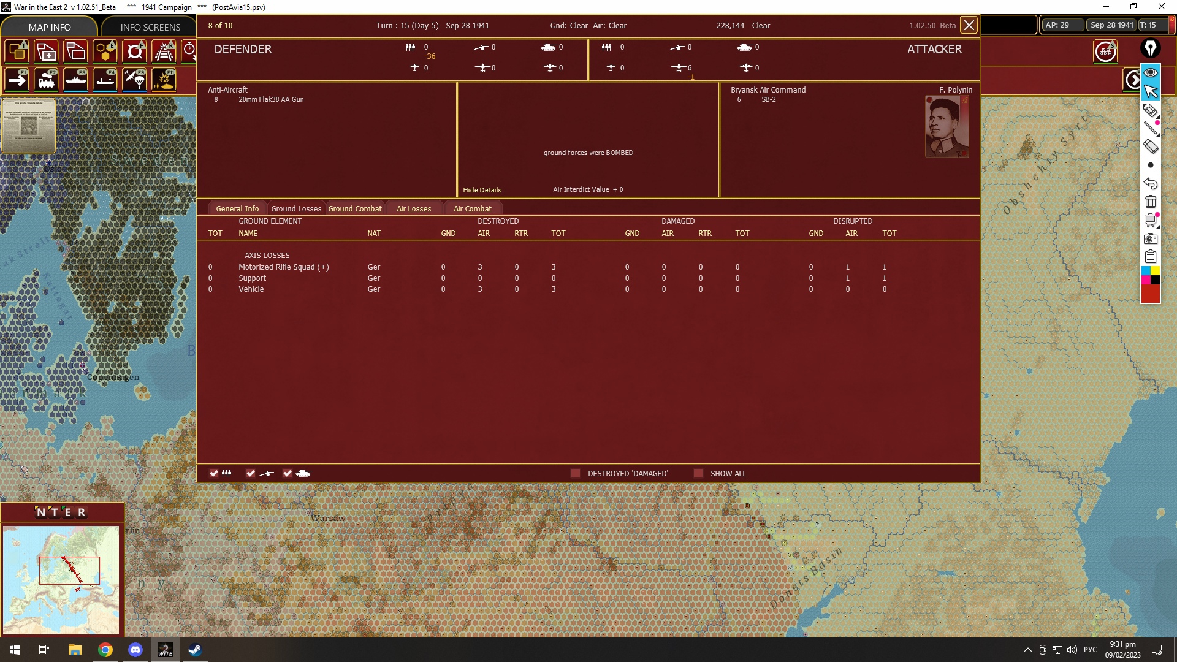Viewport: 1177px width, 662px height.
Task: Click the newspaper thumbnail on map
Action: [x=29, y=126]
